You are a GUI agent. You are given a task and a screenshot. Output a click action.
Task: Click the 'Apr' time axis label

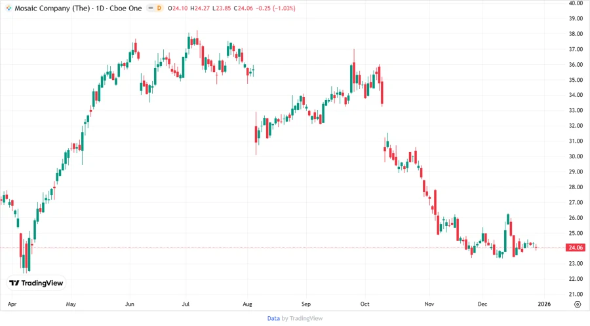(x=12, y=304)
